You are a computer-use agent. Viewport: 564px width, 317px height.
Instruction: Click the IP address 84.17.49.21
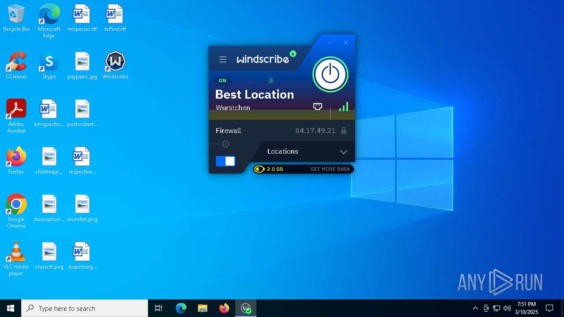(315, 130)
